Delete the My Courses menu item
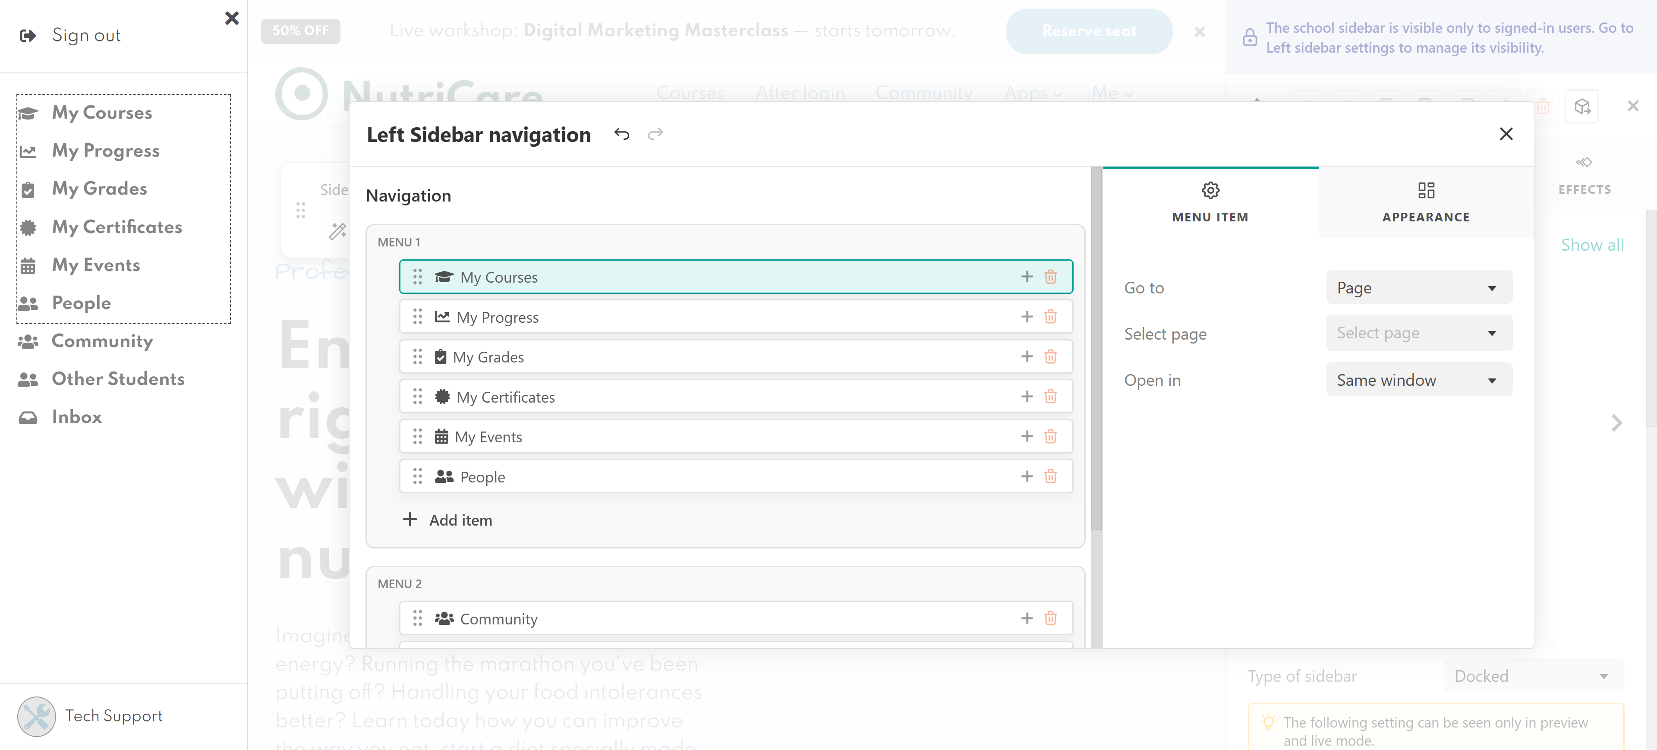 tap(1050, 277)
